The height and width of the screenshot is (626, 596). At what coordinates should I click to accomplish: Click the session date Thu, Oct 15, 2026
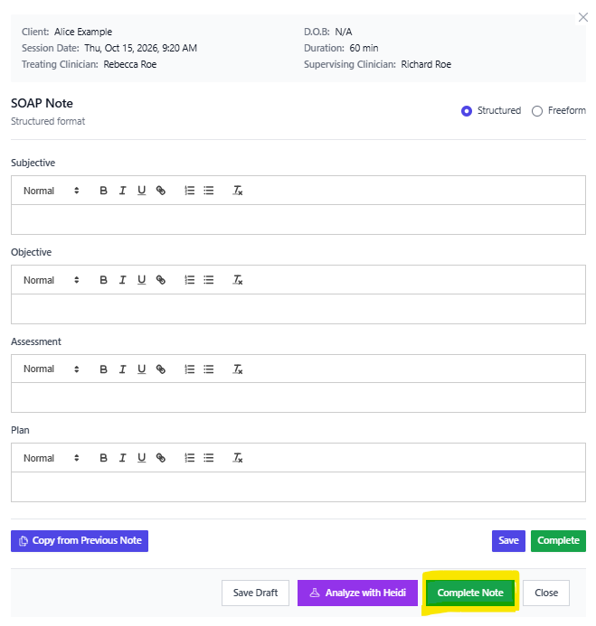[x=121, y=48]
